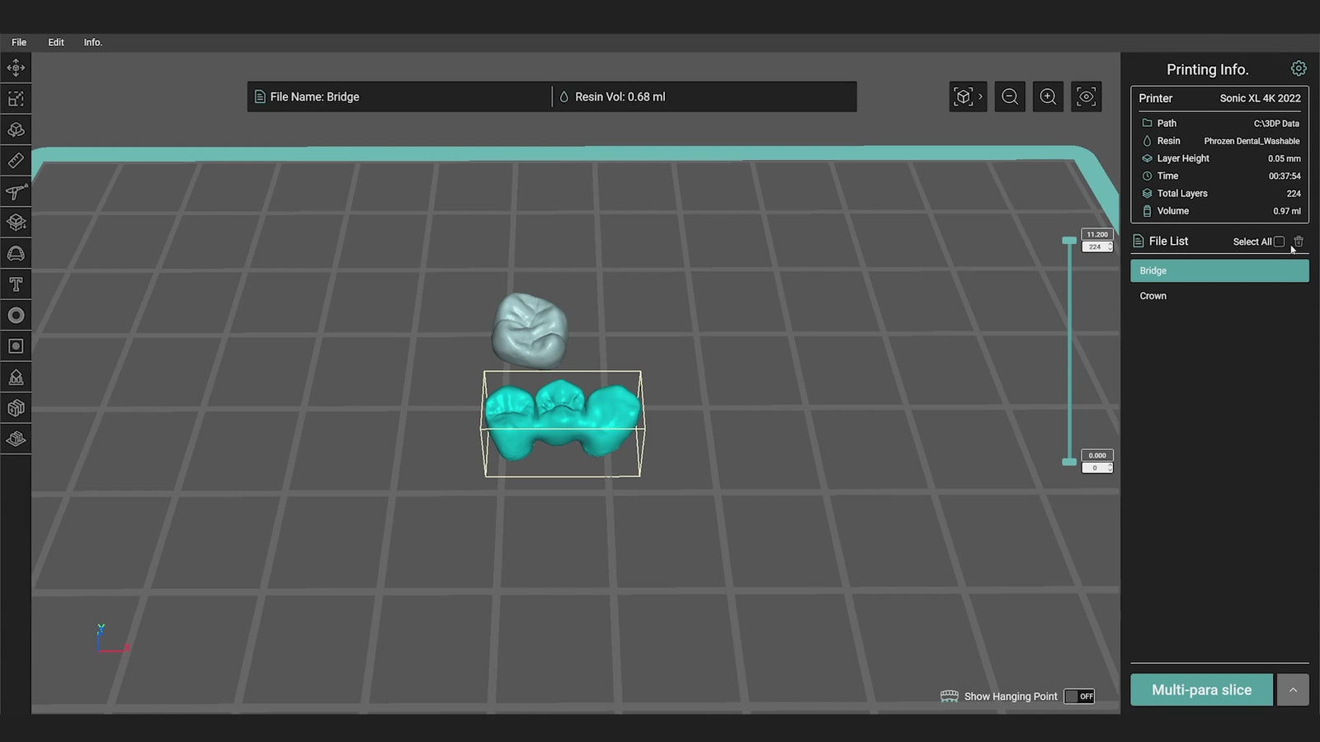Click the Fit View eye icon
The width and height of the screenshot is (1320, 742).
tap(1086, 96)
